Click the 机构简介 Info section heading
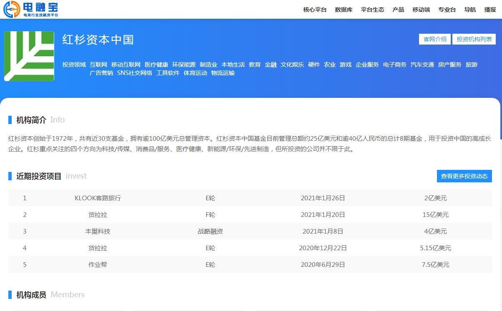This screenshot has height=311, width=502. 40,120
